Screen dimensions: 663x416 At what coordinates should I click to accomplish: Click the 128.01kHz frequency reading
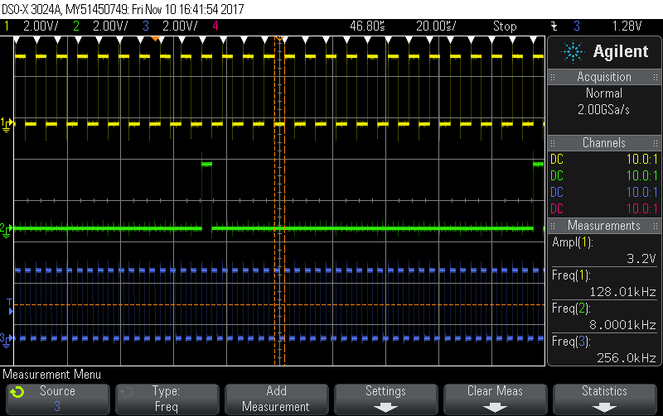[x=623, y=292]
